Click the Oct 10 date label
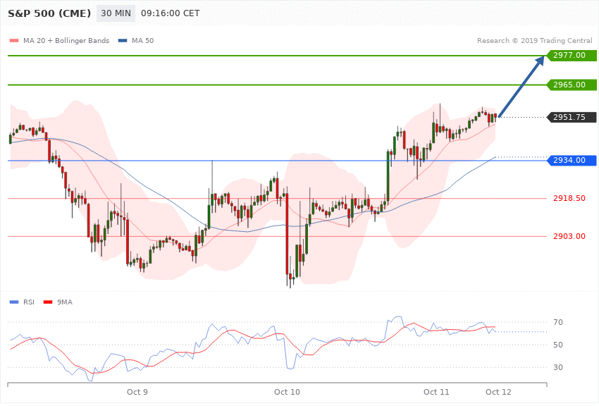Screen dimensions: 599x406 [x=287, y=392]
